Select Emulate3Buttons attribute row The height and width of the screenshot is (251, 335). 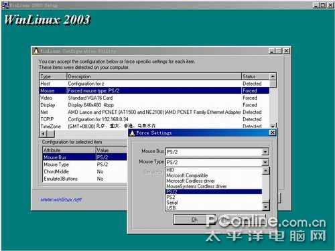pos(85,179)
